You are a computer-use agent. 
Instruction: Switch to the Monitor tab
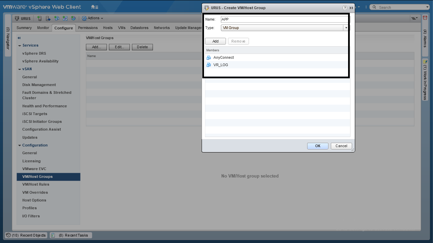(x=43, y=28)
